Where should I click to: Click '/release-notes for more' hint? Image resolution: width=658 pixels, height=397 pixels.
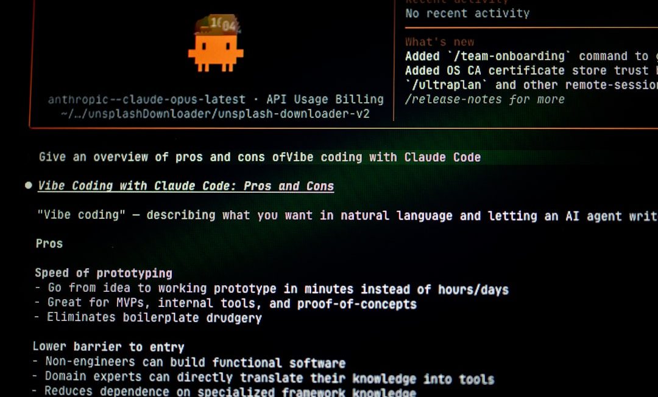485,100
